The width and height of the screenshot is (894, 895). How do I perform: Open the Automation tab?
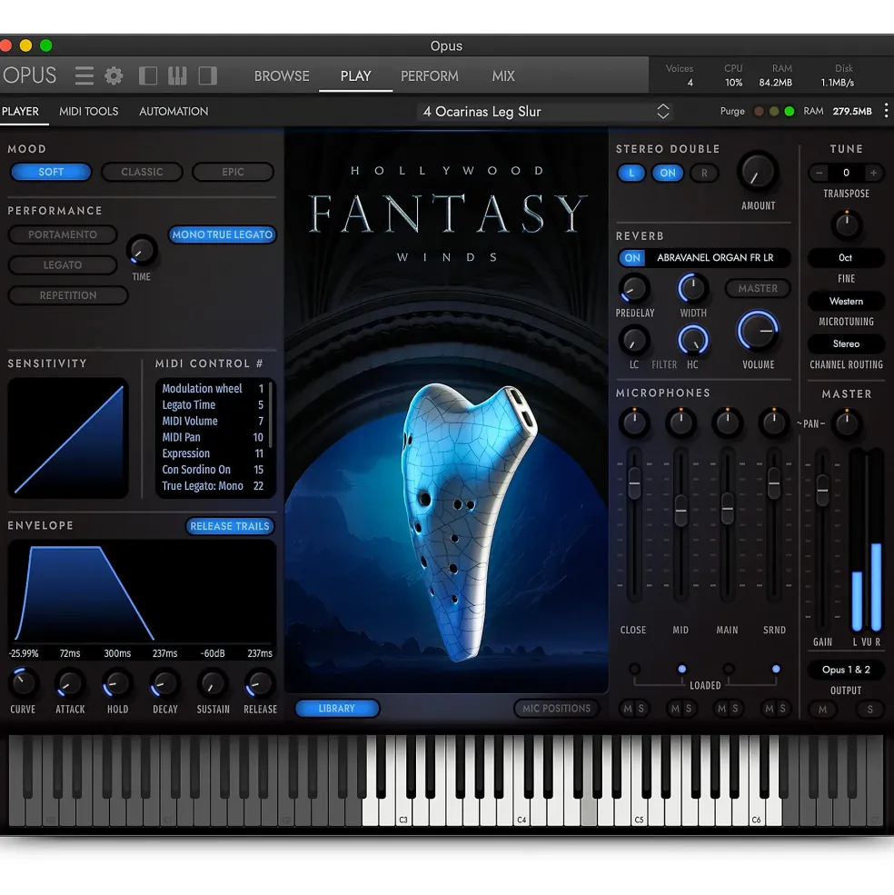(x=174, y=111)
